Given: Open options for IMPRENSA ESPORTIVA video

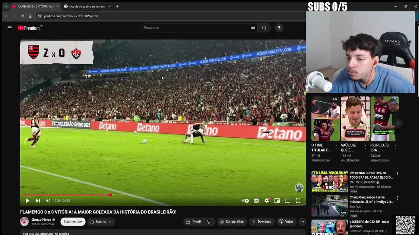Looking at the screenshot, I should (x=397, y=174).
